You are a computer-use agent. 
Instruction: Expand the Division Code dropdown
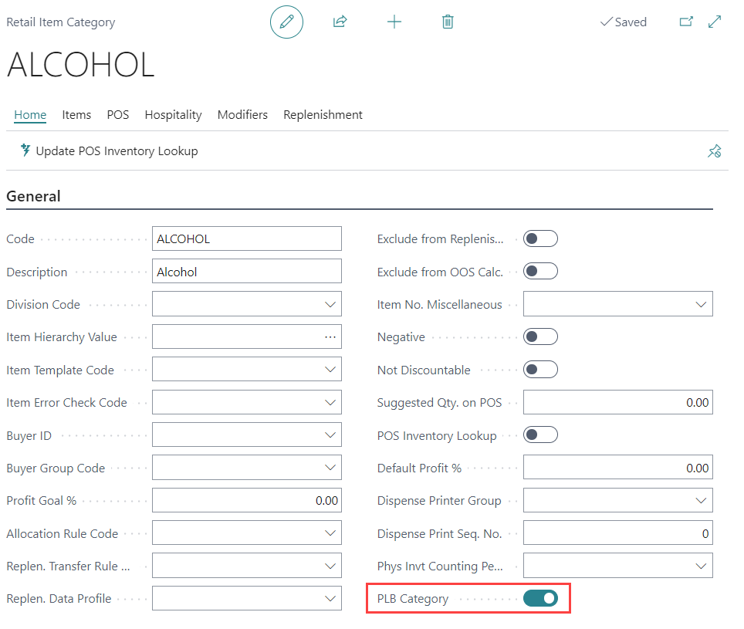click(x=330, y=305)
